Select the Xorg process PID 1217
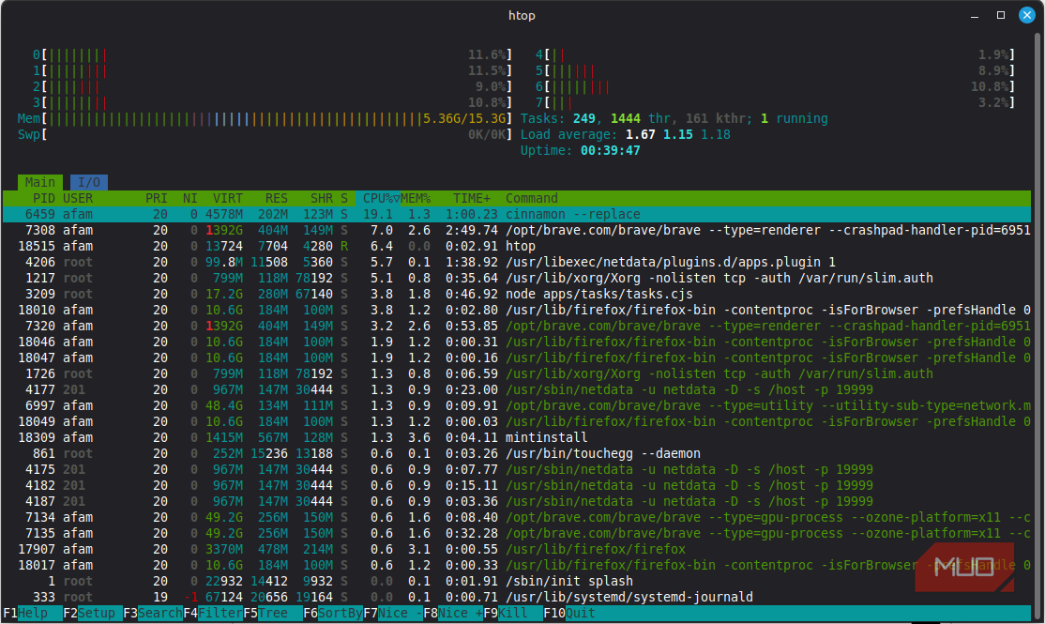This screenshot has width=1045, height=624. click(x=517, y=278)
